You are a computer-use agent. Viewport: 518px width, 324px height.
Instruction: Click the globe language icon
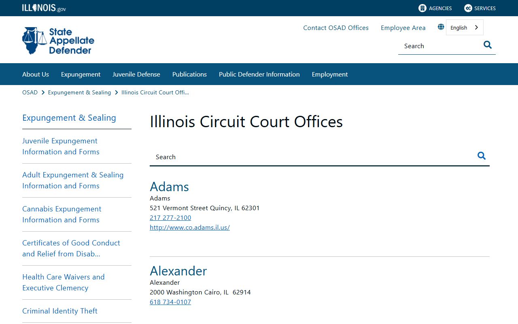tap(441, 27)
